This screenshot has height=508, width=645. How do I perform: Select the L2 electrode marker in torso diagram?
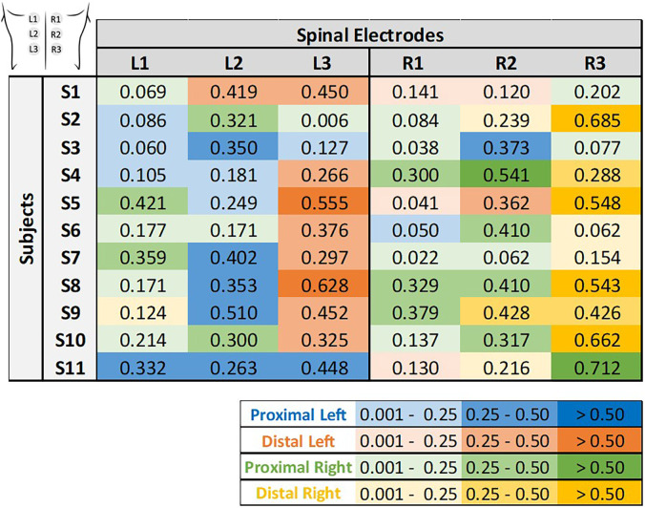point(33,34)
